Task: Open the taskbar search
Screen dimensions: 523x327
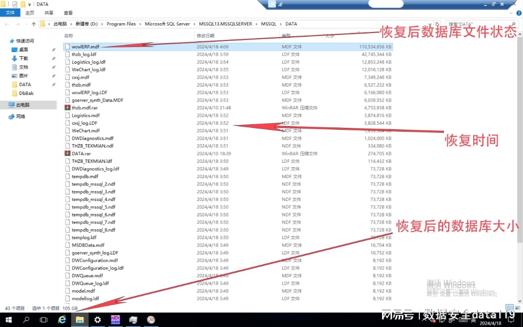Action: 26,320
